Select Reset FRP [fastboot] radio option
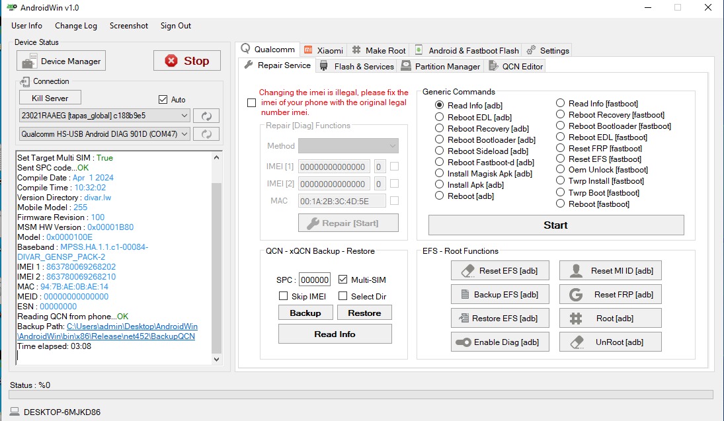Image resolution: width=724 pixels, height=421 pixels. pos(560,148)
